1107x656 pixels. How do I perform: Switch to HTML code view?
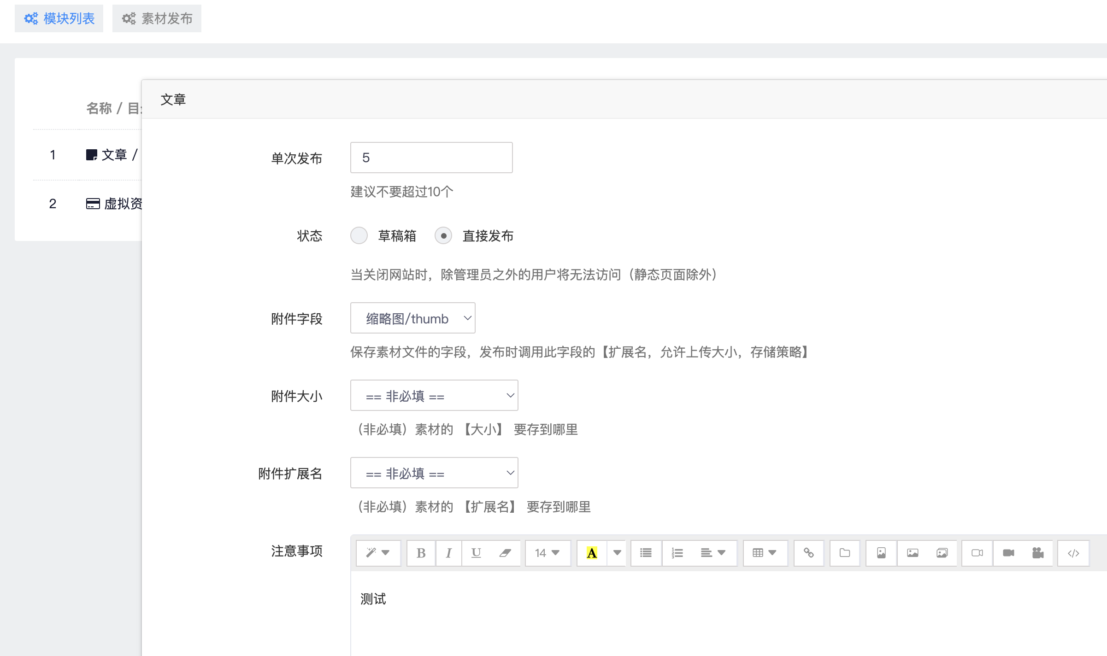[x=1073, y=553]
